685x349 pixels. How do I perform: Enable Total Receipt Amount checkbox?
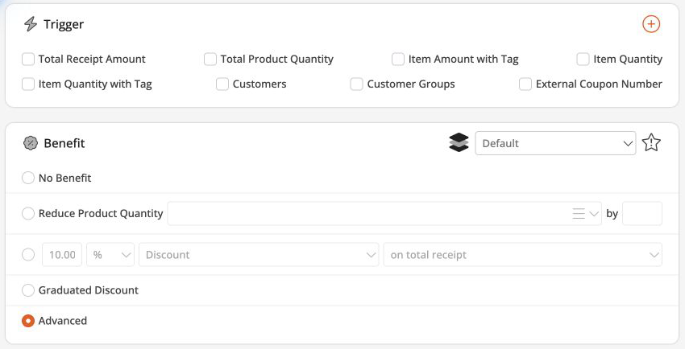[x=28, y=60]
